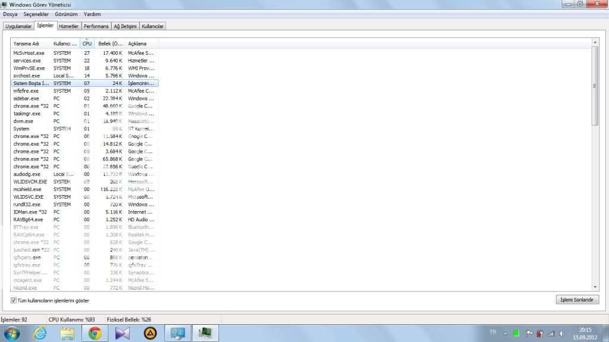Select the mfefire.exe process
Viewport: 609px width, 342px height.
point(85,91)
